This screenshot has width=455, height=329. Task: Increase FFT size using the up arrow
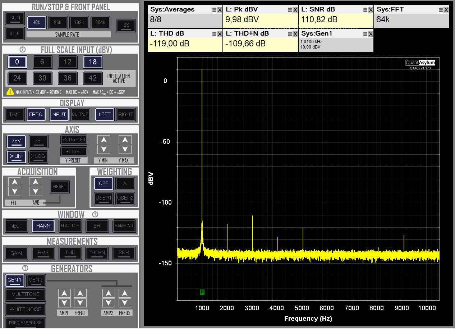click(14, 182)
